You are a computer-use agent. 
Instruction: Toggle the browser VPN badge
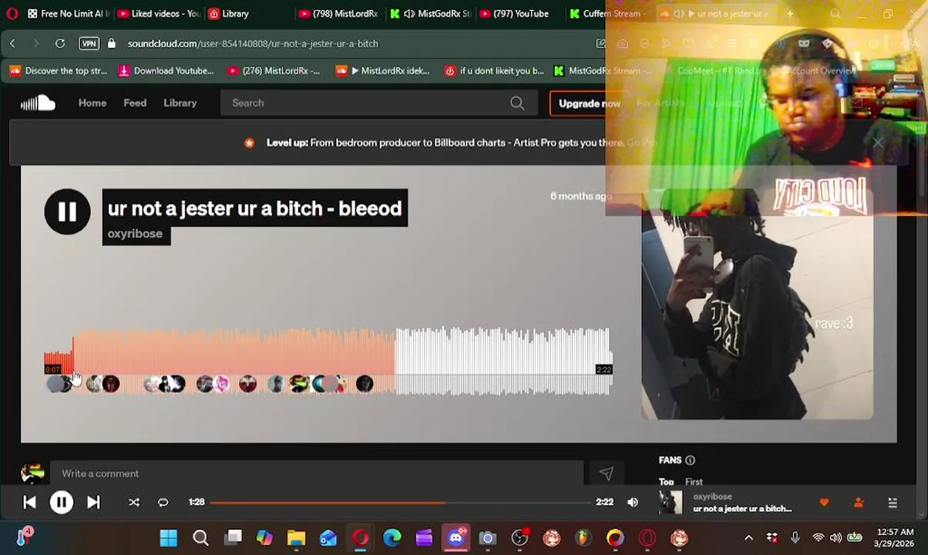pos(89,44)
